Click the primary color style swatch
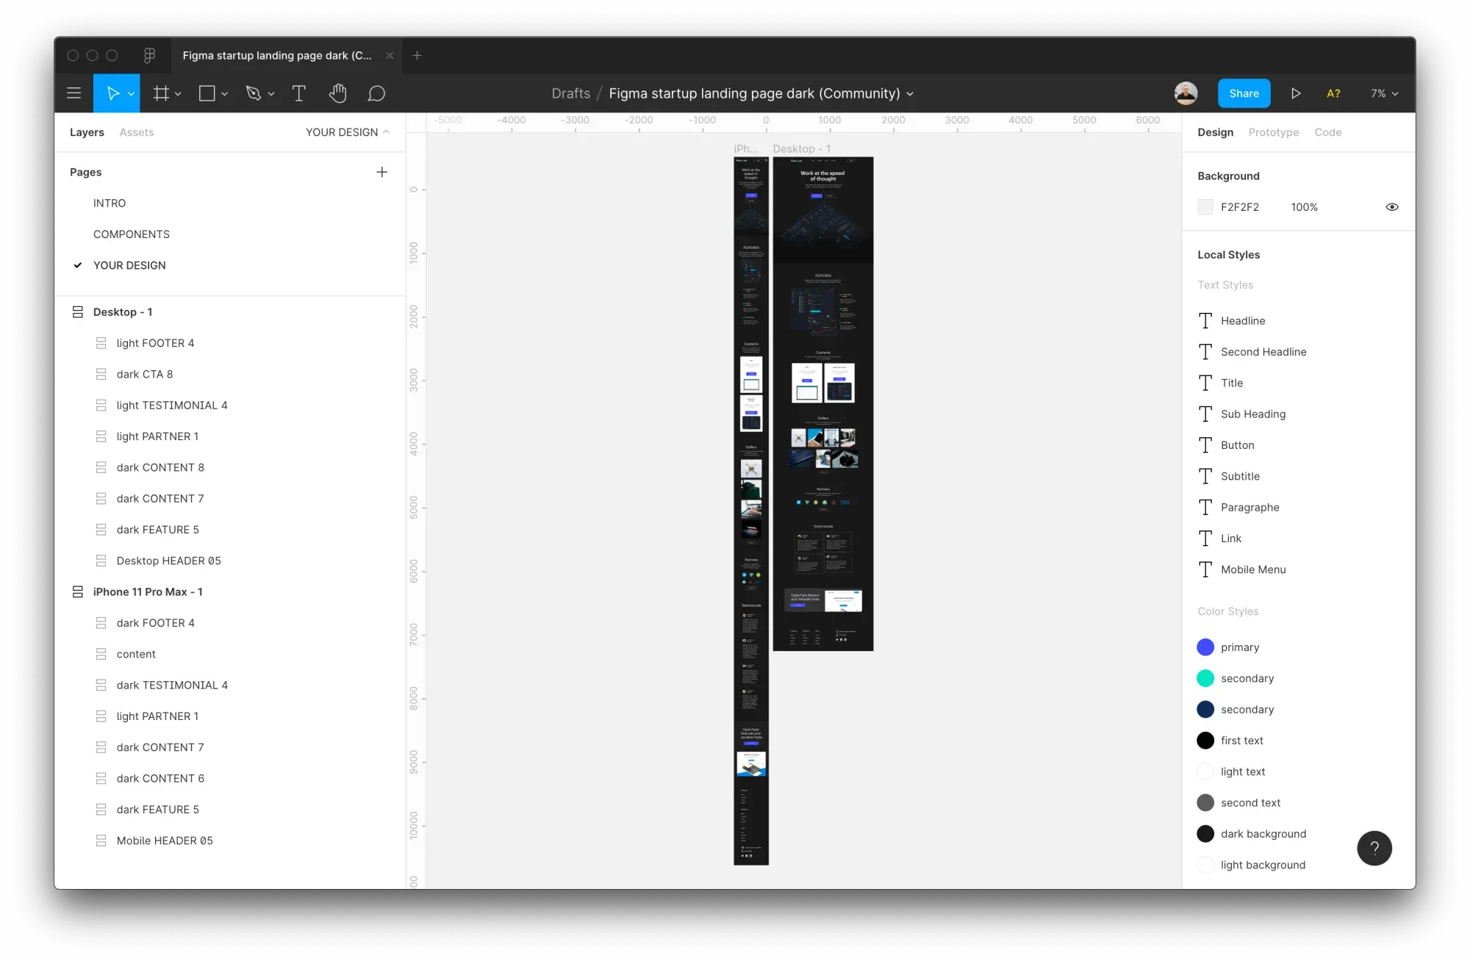This screenshot has height=961, width=1470. (x=1205, y=647)
